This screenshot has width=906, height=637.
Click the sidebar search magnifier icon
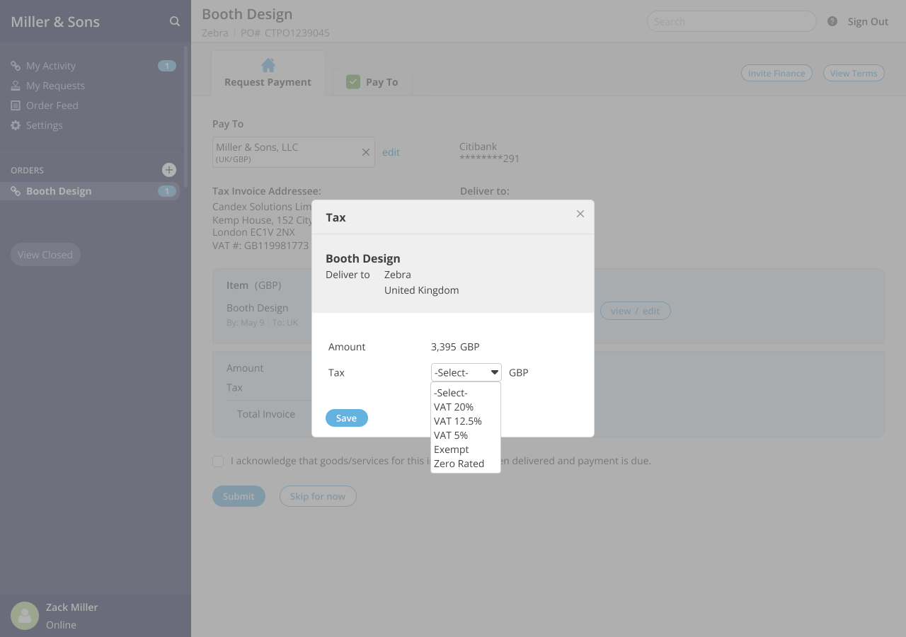(174, 21)
